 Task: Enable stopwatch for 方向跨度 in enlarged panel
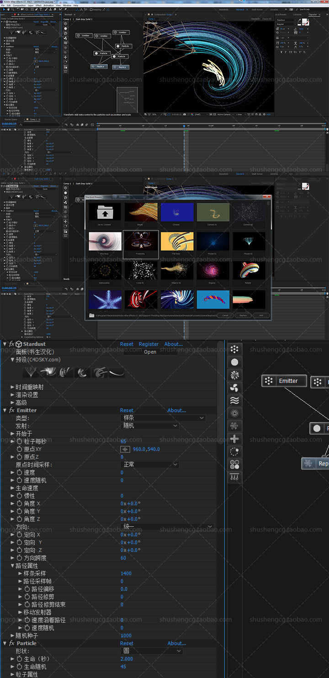click(x=19, y=558)
